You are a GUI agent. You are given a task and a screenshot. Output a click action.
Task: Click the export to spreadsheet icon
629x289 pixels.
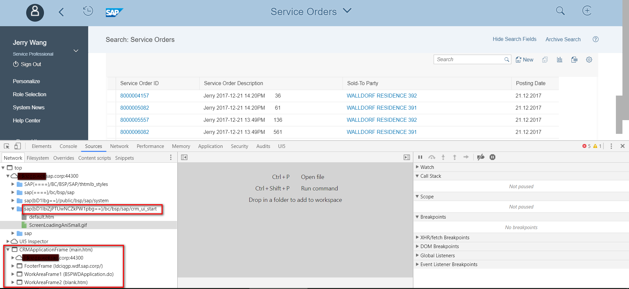pyautogui.click(x=574, y=60)
